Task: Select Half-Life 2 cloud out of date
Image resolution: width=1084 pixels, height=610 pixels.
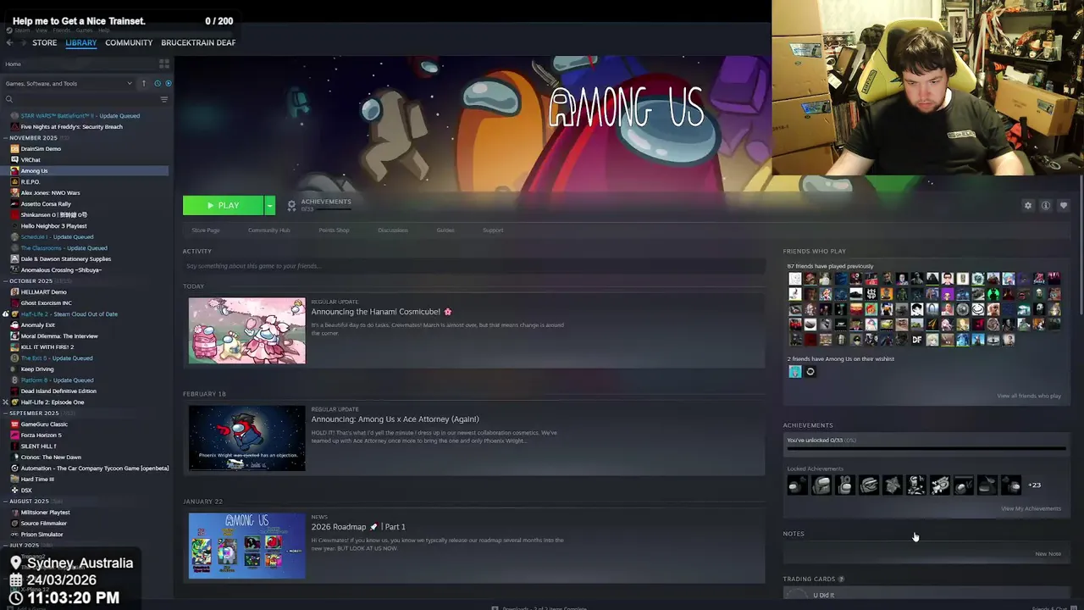Action: tap(69, 313)
